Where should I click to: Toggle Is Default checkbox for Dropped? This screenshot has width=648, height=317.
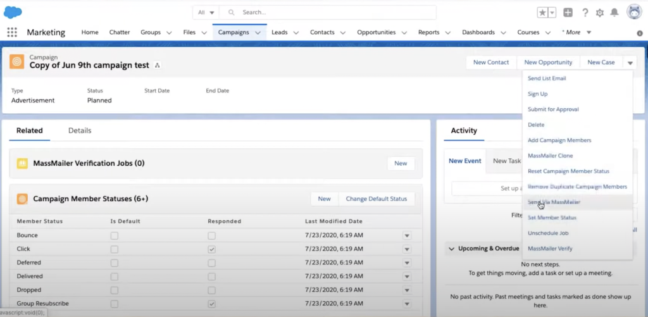[x=114, y=290]
